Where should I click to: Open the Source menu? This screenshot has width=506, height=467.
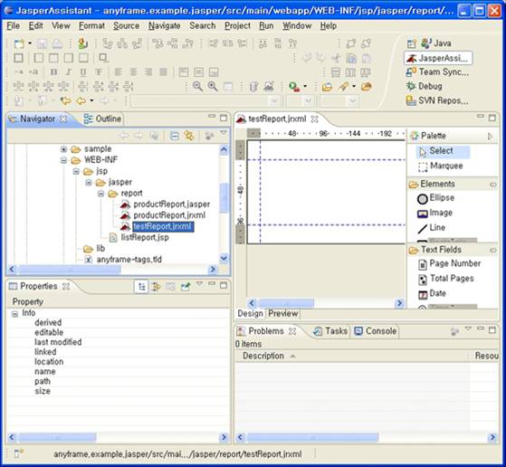(x=126, y=26)
